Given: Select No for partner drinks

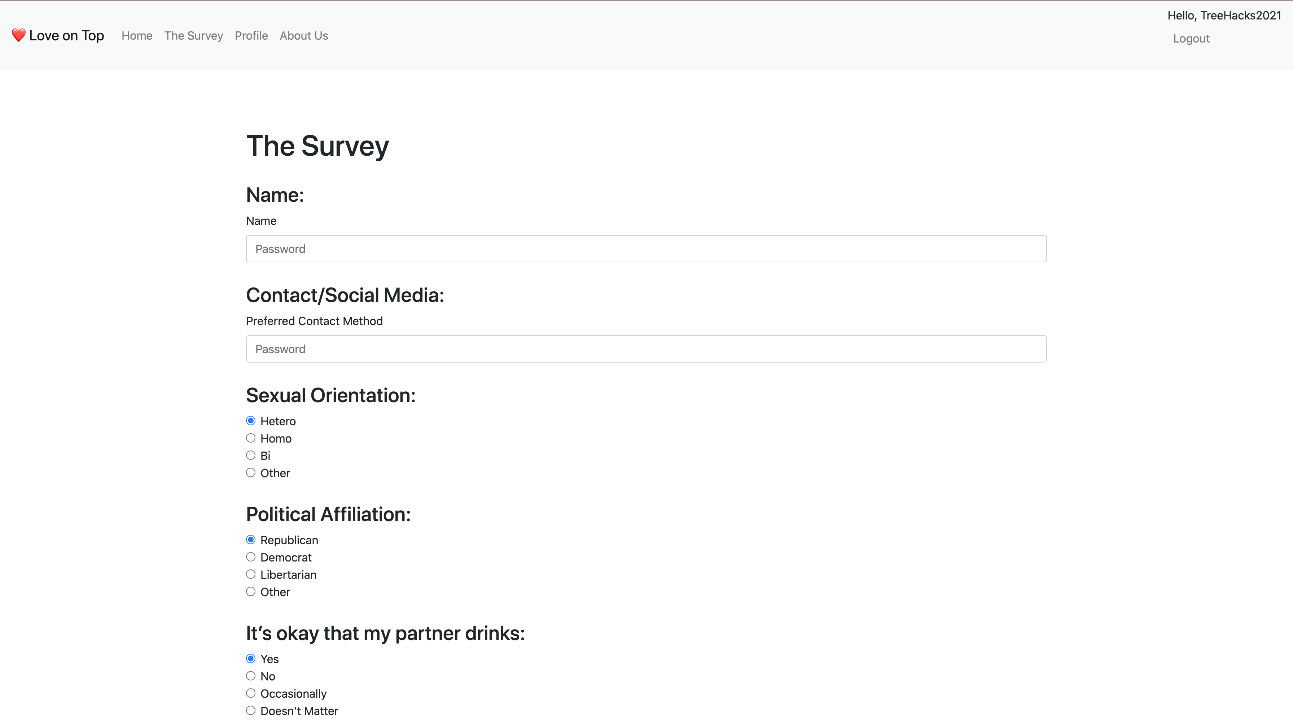Looking at the screenshot, I should (x=250, y=676).
